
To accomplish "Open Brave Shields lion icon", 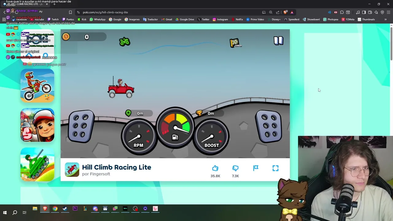I will point(285,12).
